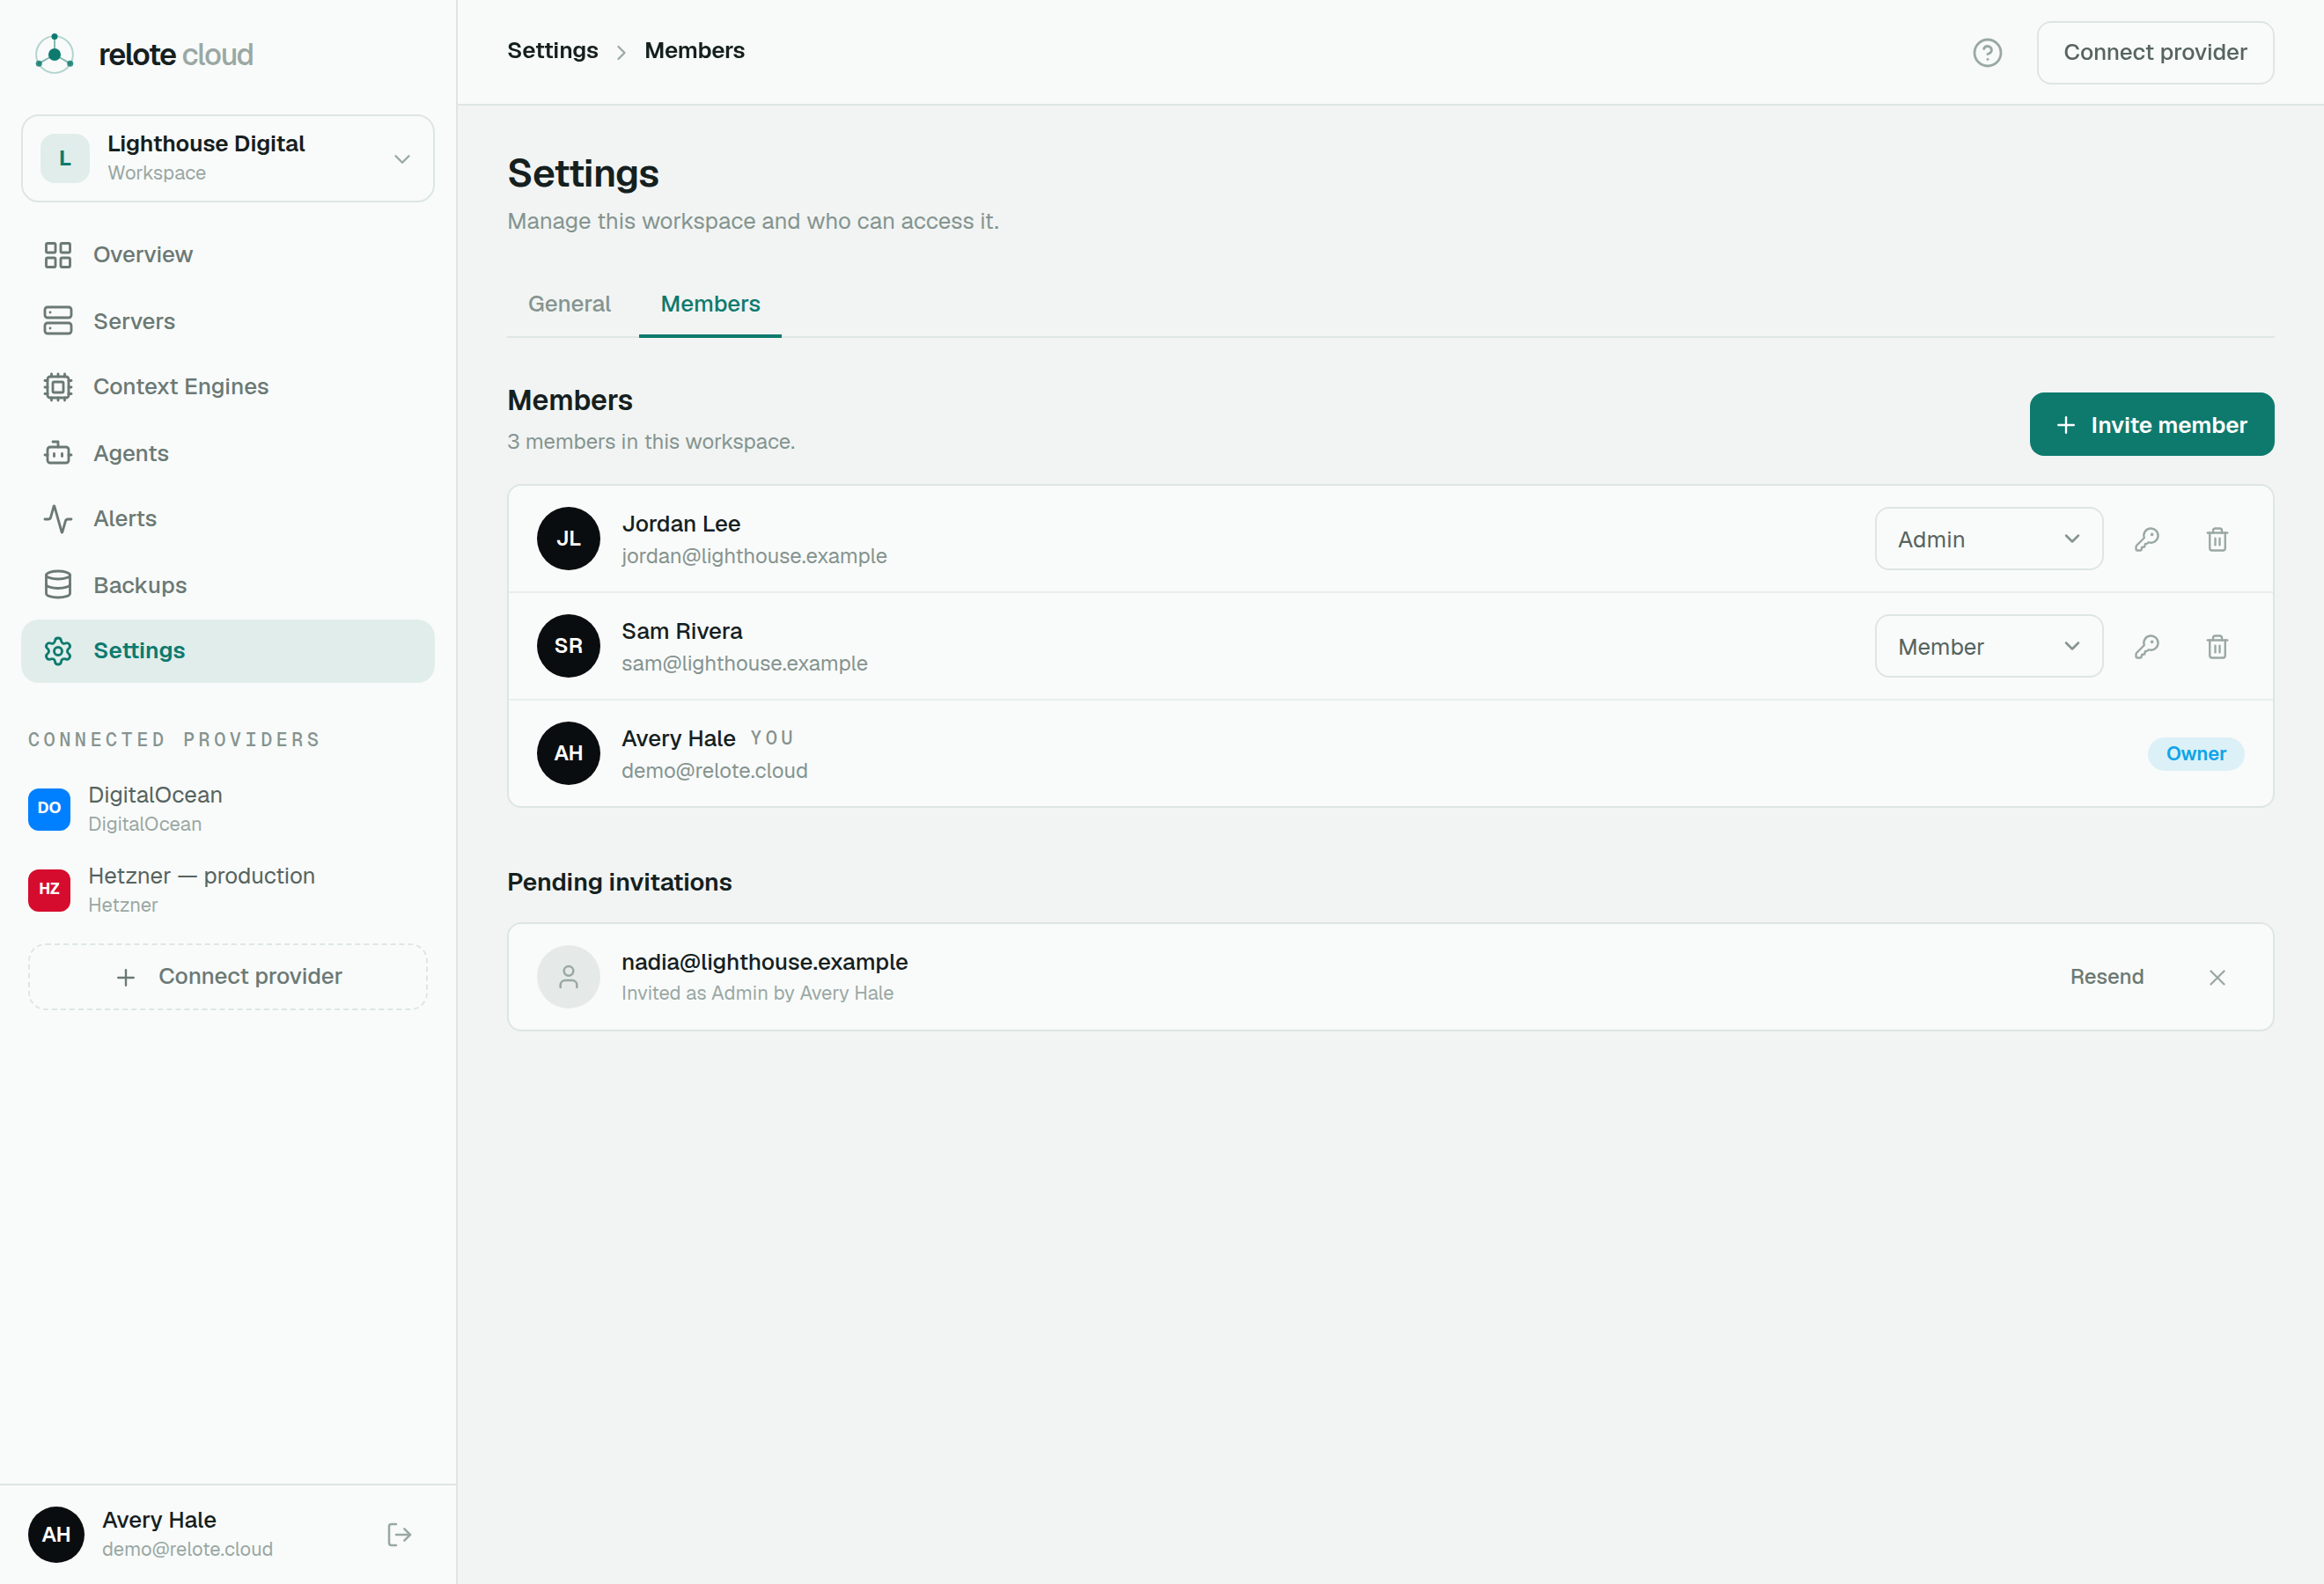Click Connect provider button in top bar
The height and width of the screenshot is (1584, 2324).
[2154, 52]
